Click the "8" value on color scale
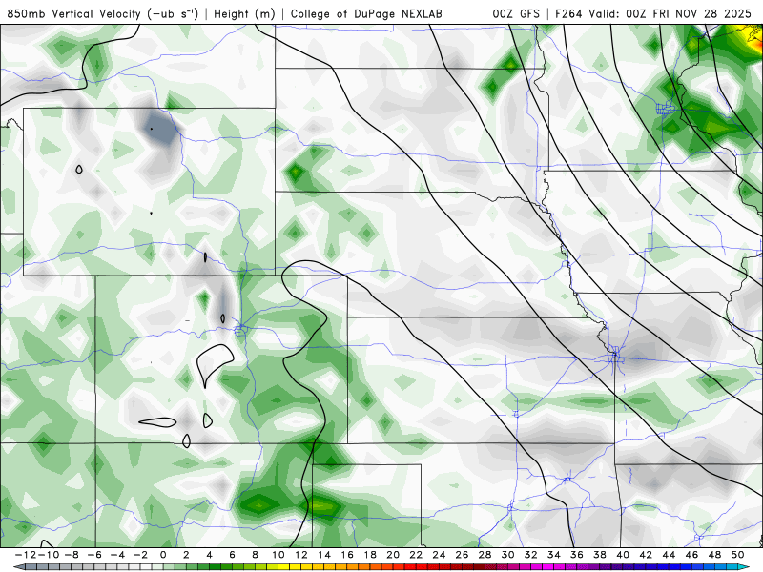 tap(255, 555)
